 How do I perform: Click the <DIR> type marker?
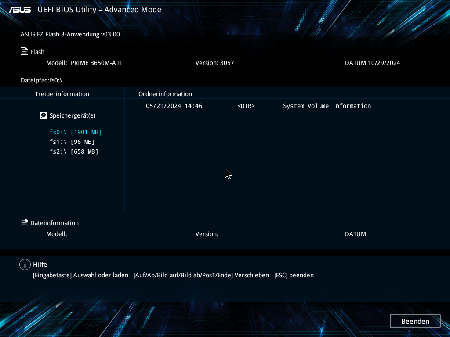246,106
